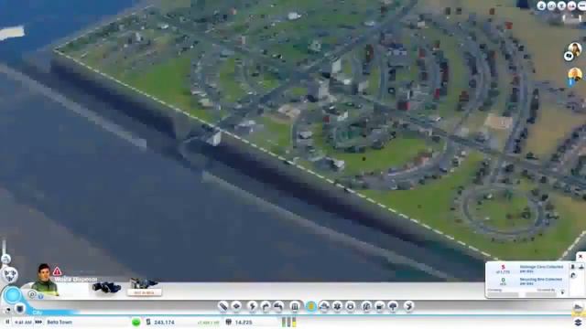This screenshot has height=329, width=586.
Task: Click the top friend avatar portrait
Action: (575, 48)
